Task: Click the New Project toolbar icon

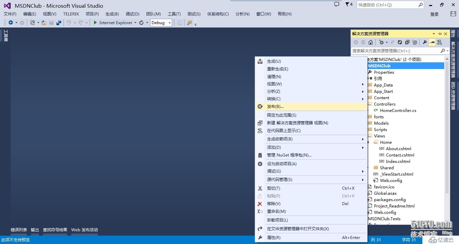Action: 32,22
